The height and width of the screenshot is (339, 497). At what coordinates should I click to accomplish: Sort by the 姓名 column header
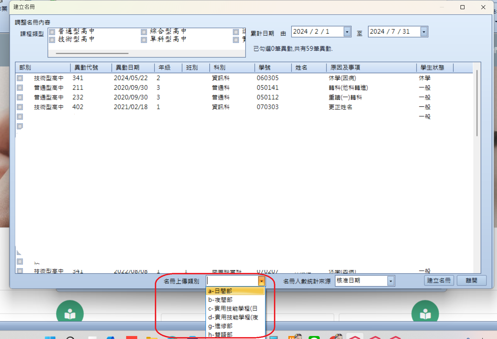[309, 67]
